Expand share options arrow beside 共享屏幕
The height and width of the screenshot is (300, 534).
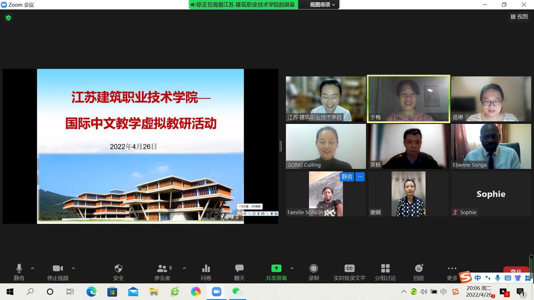tap(292, 268)
